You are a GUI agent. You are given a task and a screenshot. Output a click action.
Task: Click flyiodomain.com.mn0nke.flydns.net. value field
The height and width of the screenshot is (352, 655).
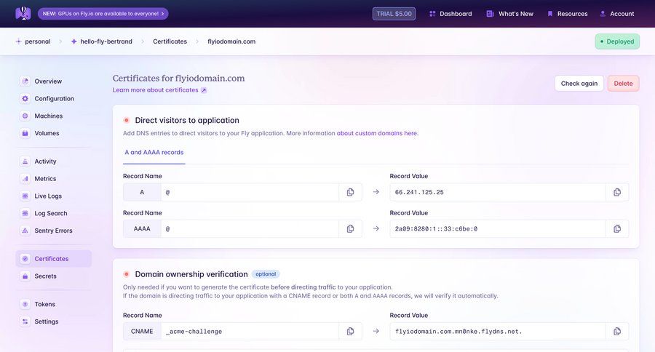[498, 331]
